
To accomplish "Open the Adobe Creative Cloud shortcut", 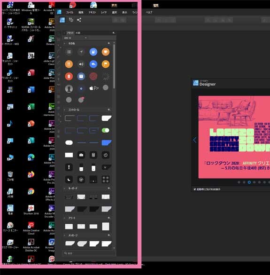I will (31, 228).
